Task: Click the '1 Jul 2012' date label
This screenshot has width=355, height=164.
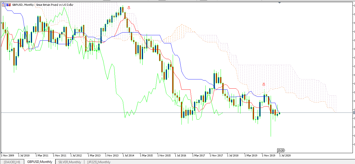Action: point(76,156)
